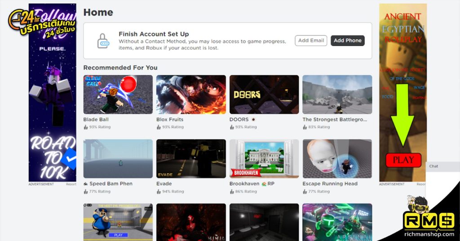Click Report link under the left advertisement
The height and width of the screenshot is (241, 460).
click(71, 184)
